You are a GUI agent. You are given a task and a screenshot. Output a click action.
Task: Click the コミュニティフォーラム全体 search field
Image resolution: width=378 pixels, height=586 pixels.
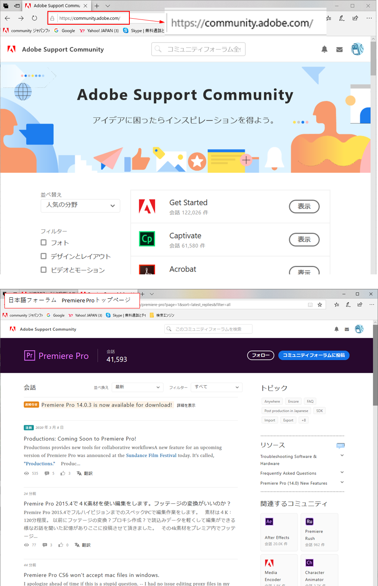pos(198,49)
